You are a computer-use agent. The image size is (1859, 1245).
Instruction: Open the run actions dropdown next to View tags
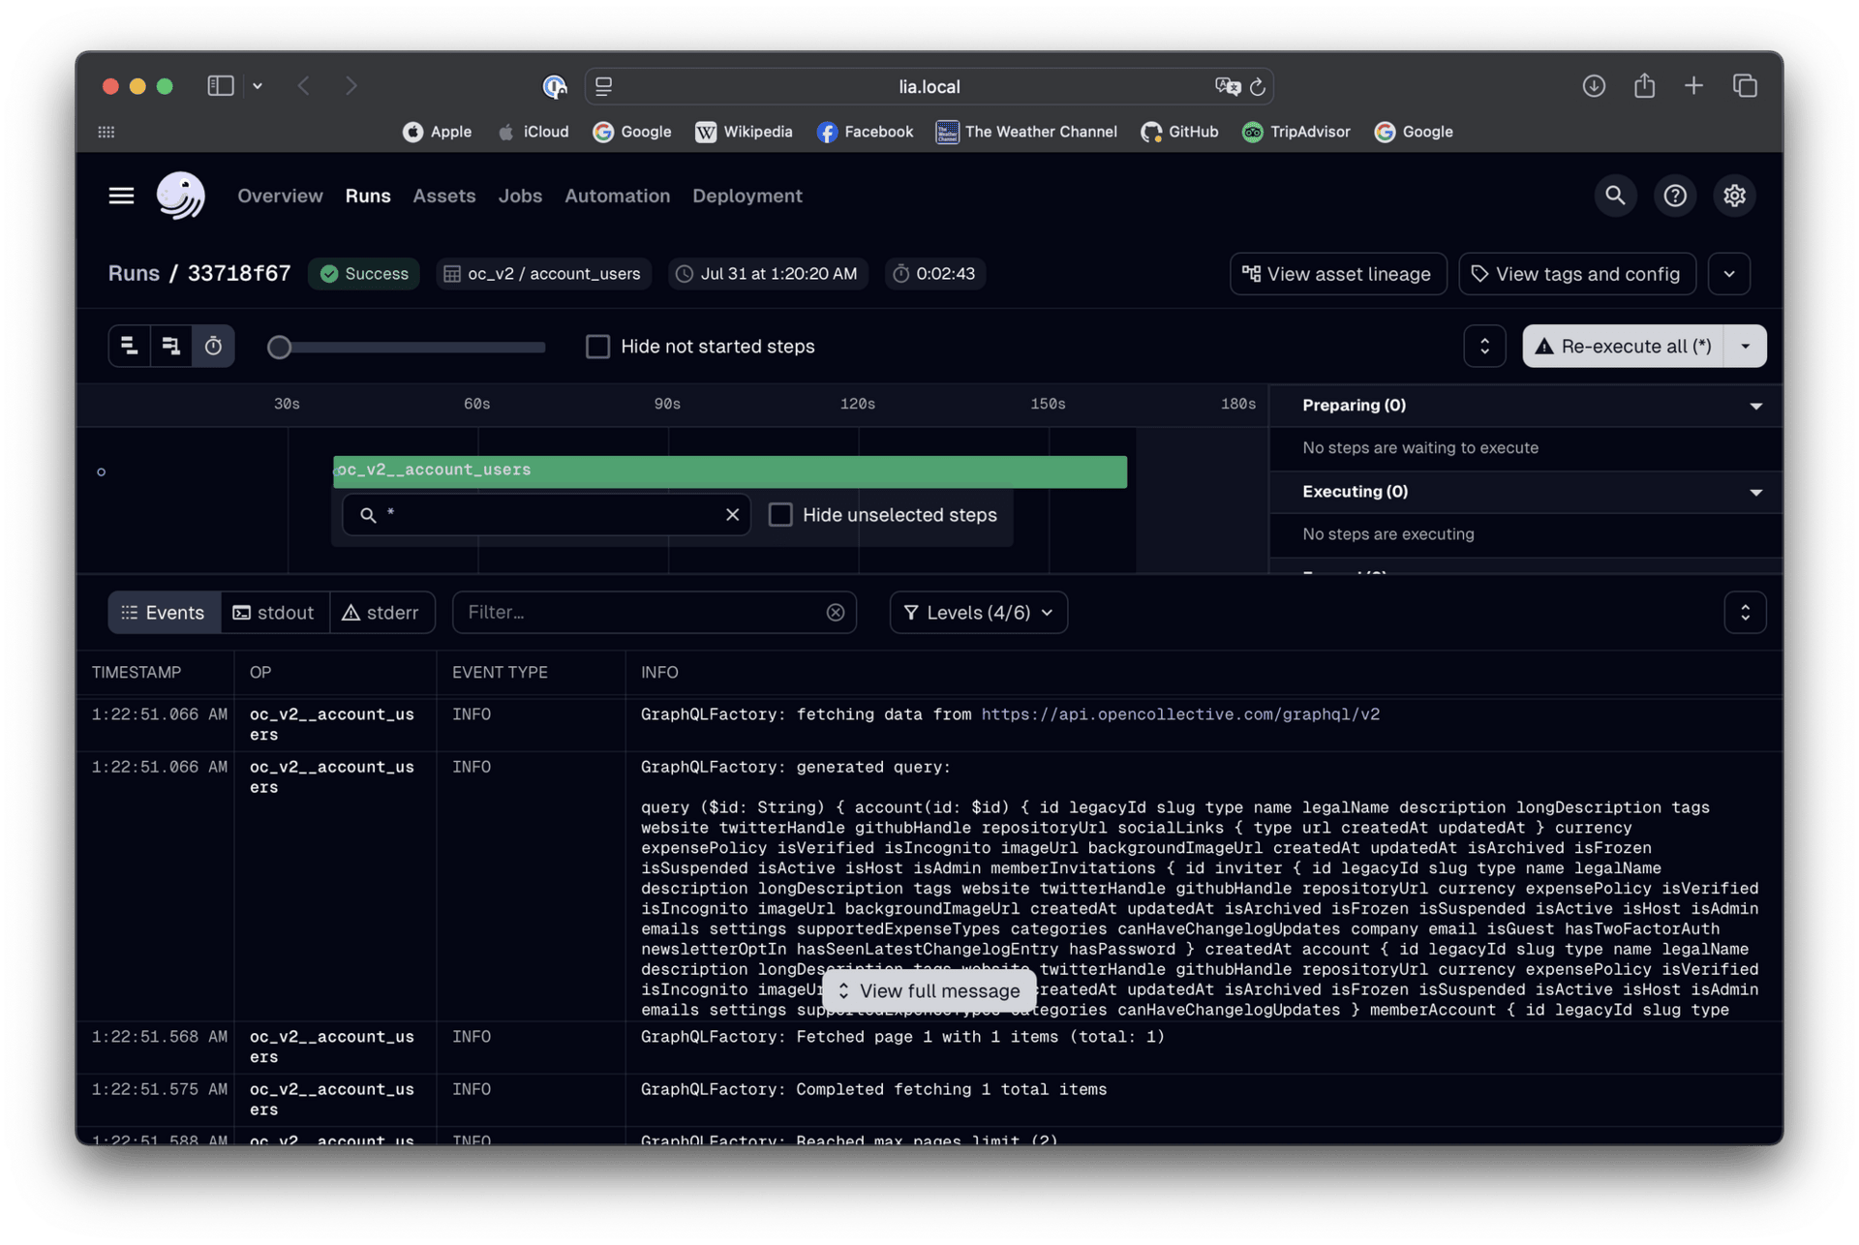coord(1729,274)
